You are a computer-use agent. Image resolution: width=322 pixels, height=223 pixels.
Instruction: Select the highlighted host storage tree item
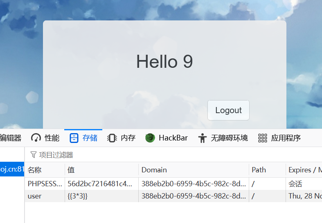click(12, 169)
